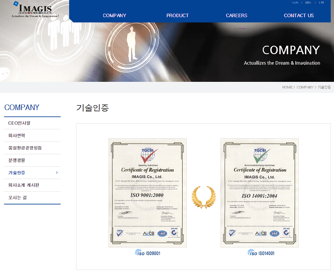Open 오시는 길 sidebar item

[32, 198]
